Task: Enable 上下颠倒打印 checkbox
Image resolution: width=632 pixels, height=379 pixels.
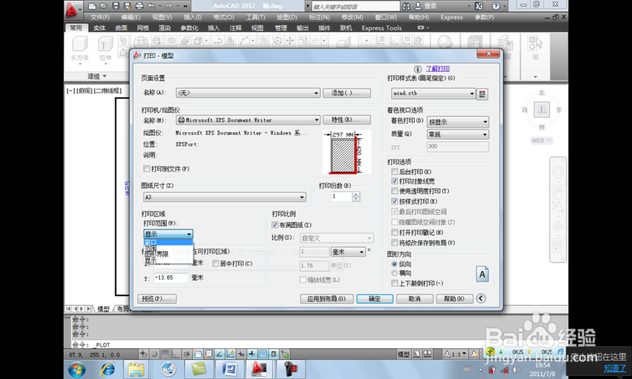Action: click(394, 284)
